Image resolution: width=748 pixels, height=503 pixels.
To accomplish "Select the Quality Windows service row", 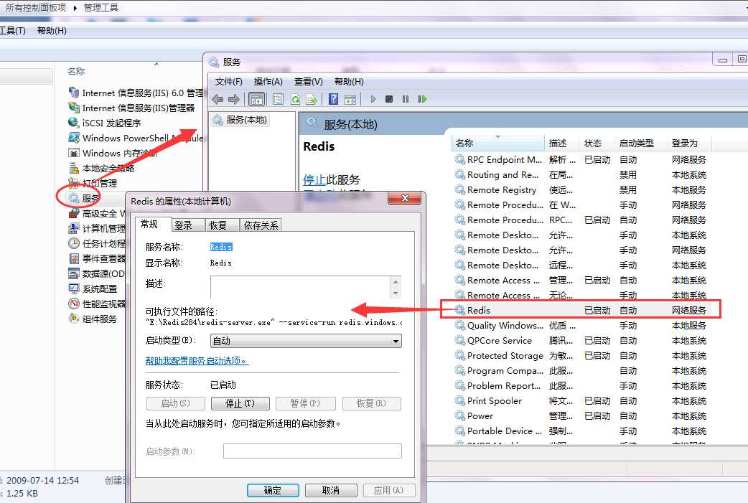I will pos(581,326).
